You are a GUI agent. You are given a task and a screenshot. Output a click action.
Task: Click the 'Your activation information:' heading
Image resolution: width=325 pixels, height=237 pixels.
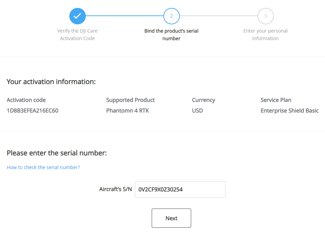tap(51, 82)
